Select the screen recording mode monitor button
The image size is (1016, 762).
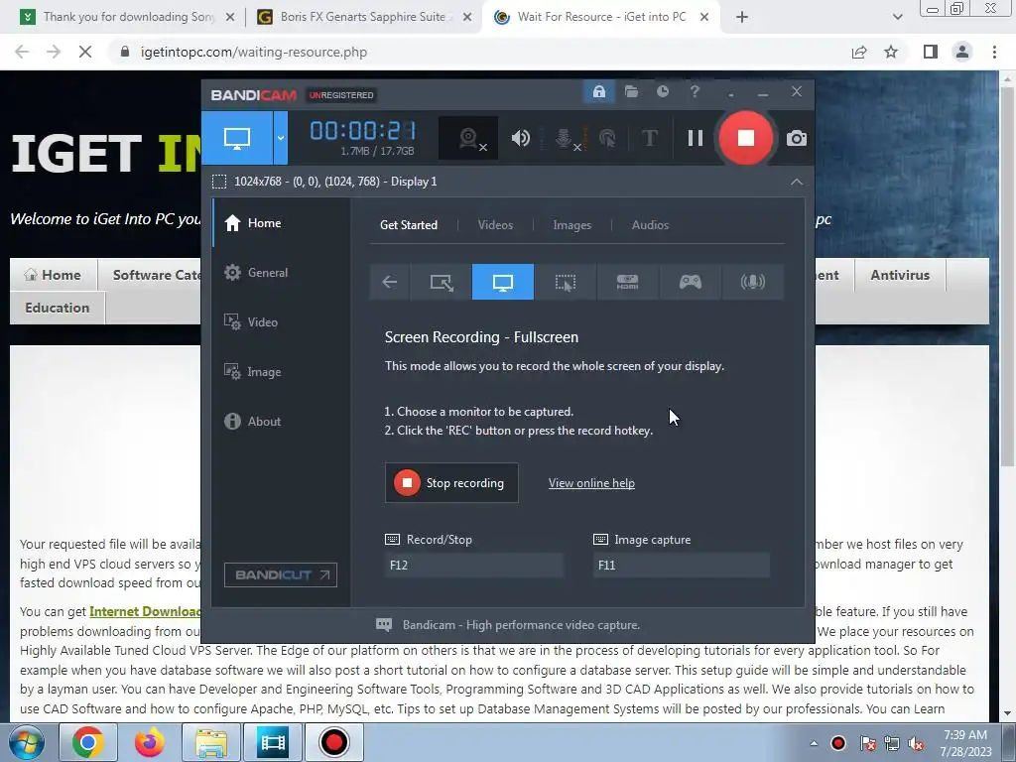[237, 138]
